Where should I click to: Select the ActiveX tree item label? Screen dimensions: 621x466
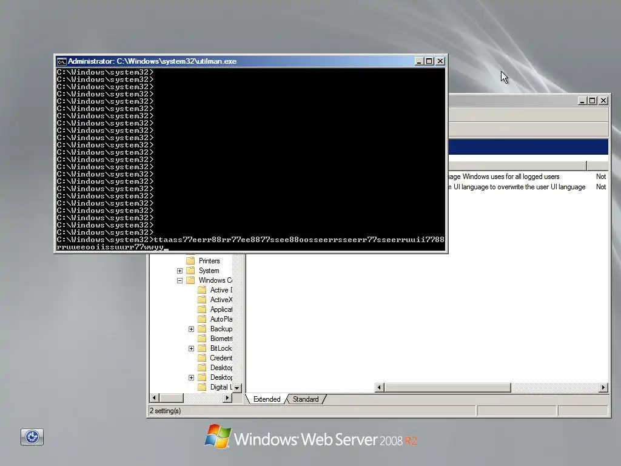click(x=221, y=300)
